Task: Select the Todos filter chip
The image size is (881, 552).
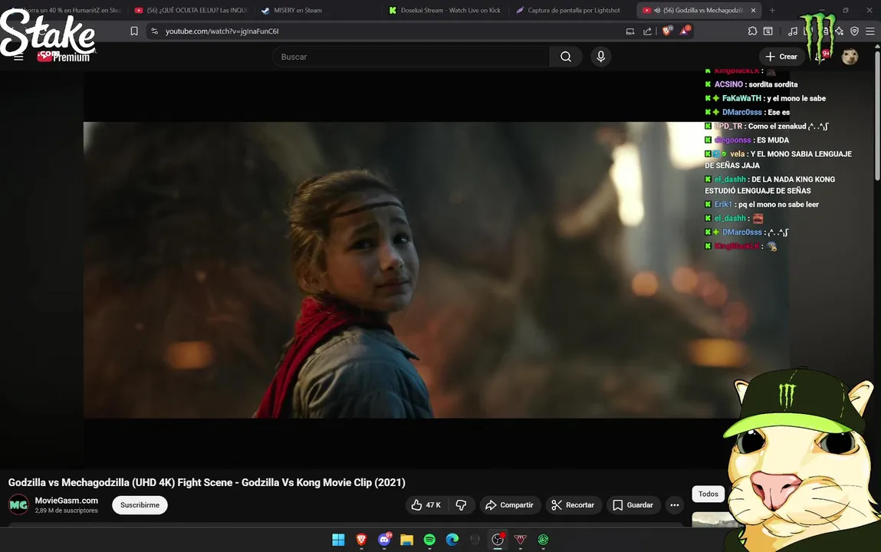Action: click(x=708, y=495)
